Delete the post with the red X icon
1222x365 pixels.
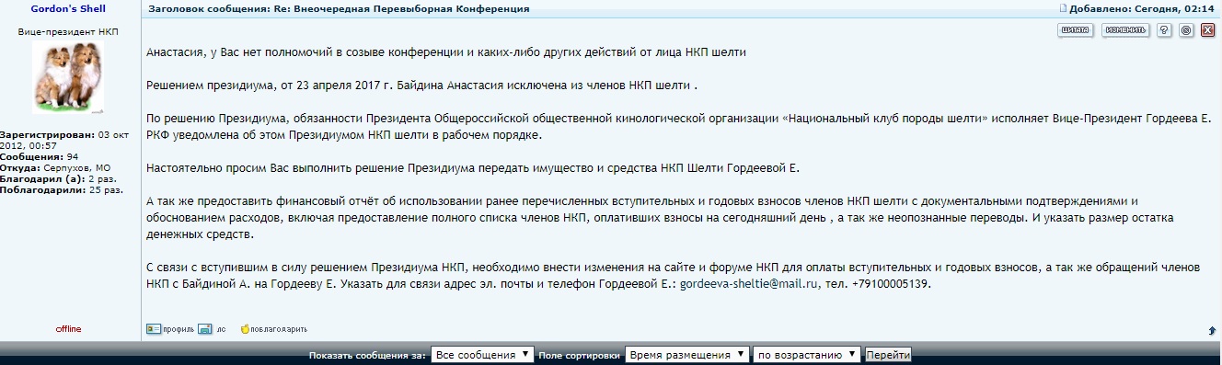point(1208,30)
